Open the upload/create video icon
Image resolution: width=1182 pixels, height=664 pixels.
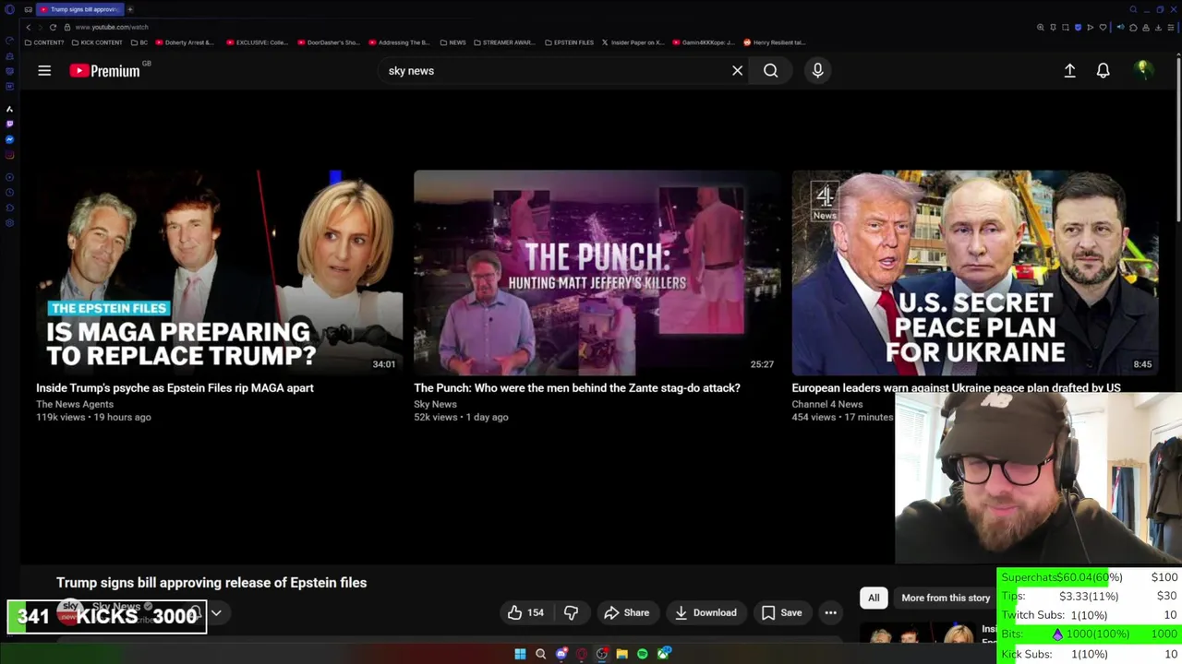(x=1069, y=70)
